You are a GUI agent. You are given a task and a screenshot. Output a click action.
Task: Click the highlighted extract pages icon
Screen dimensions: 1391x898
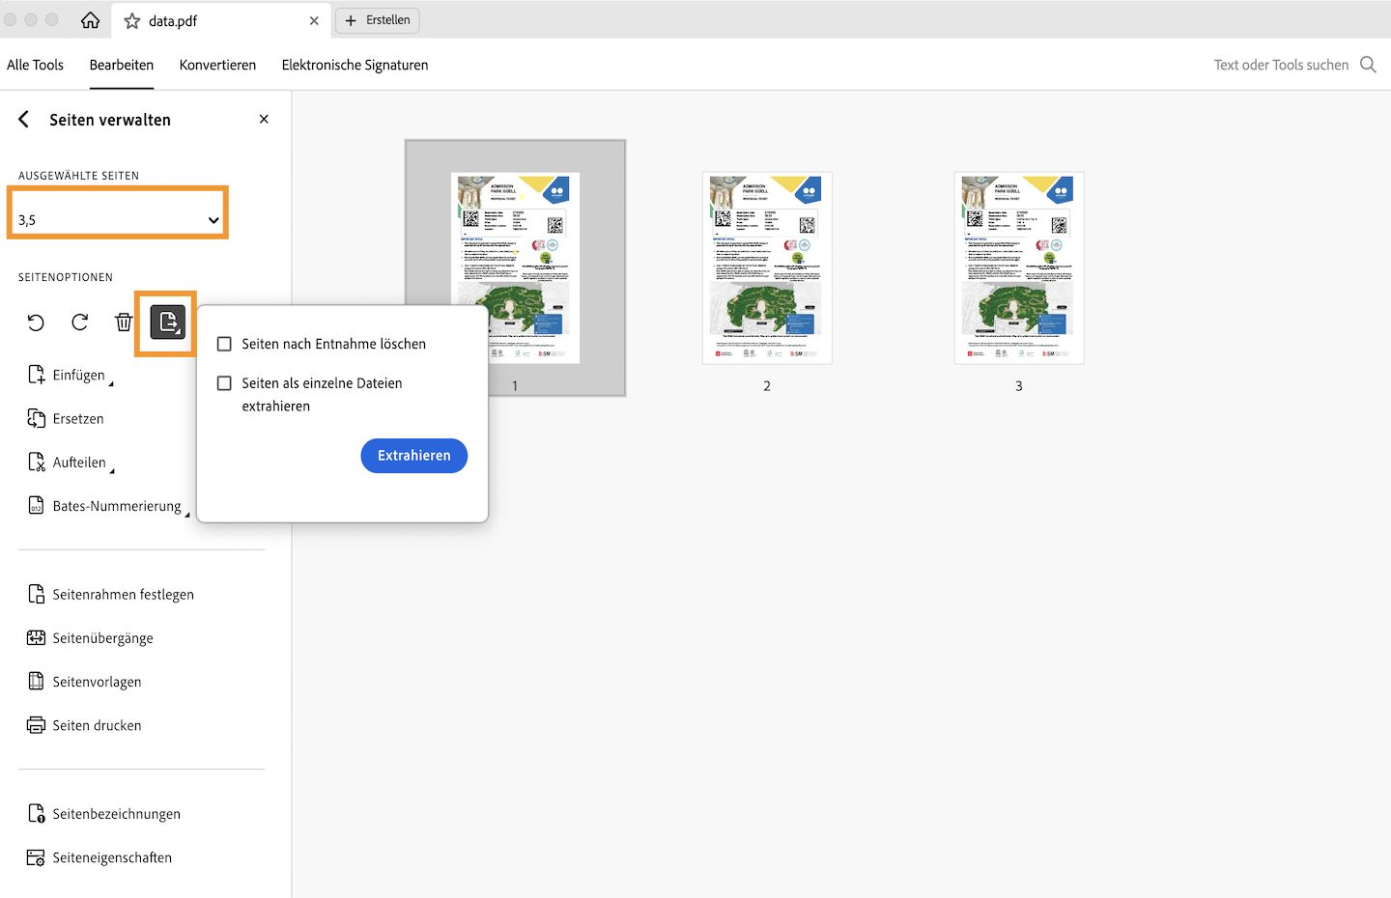coord(166,323)
